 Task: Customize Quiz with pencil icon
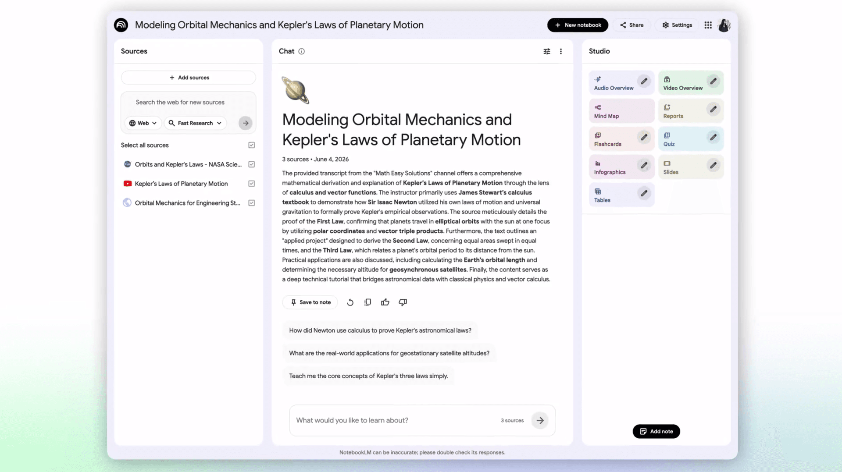714,137
